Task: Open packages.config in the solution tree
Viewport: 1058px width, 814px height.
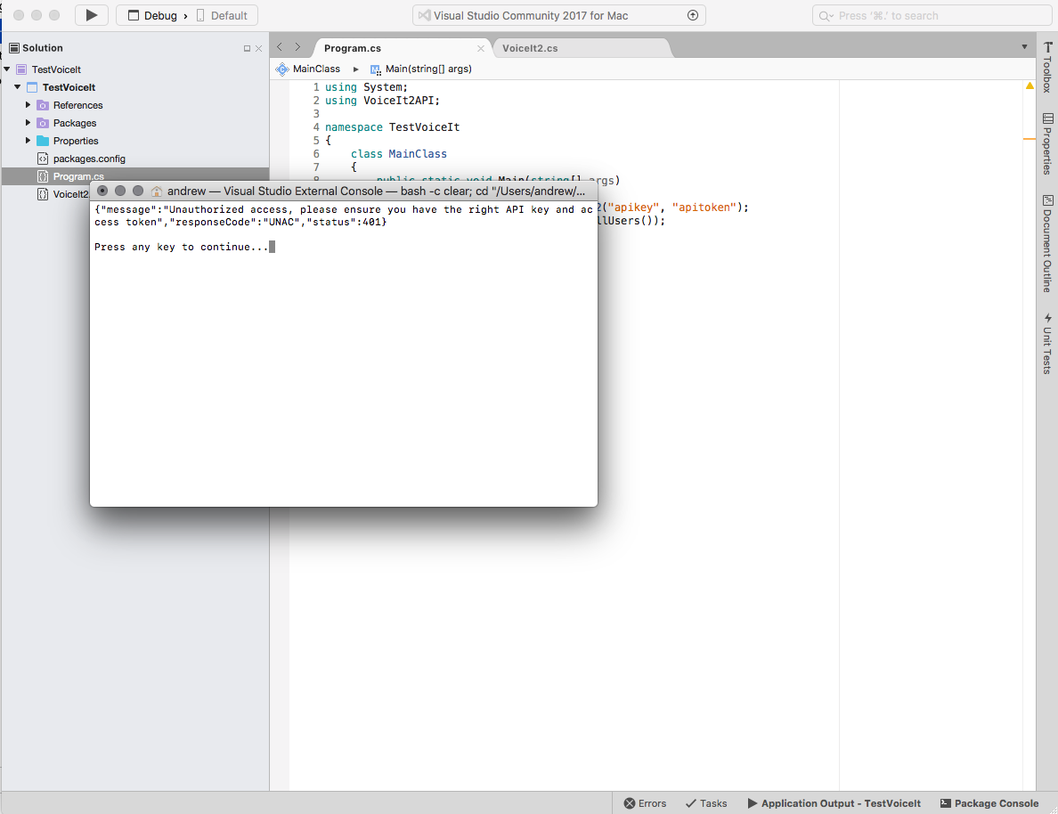Action: pos(89,159)
